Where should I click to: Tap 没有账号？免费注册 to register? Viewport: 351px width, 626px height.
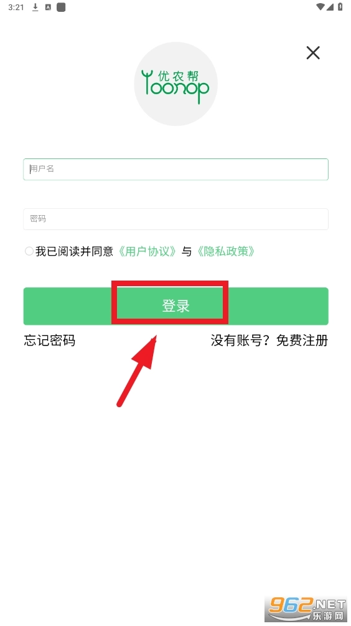coord(269,340)
